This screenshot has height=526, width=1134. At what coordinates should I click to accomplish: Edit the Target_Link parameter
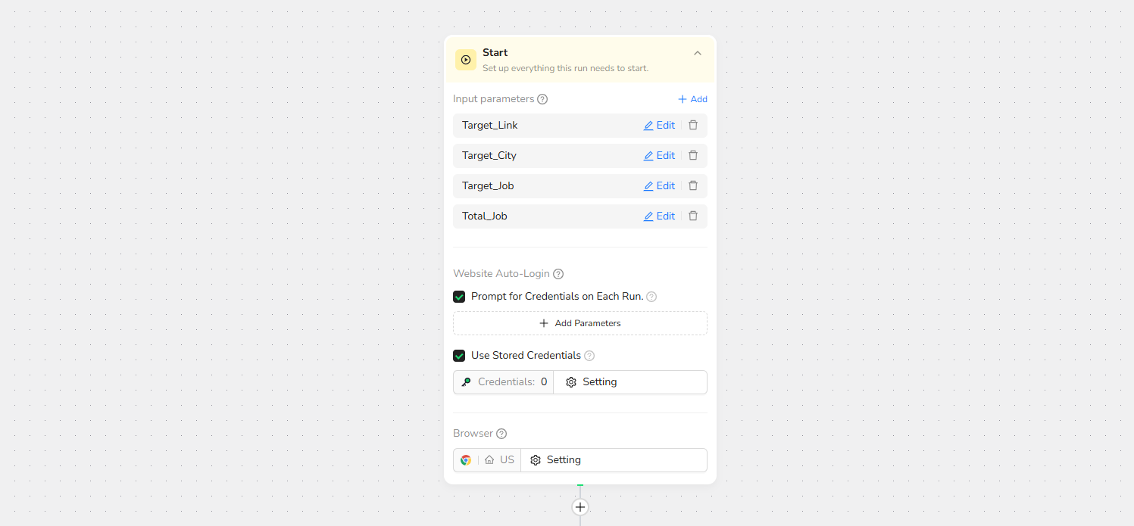click(x=659, y=126)
